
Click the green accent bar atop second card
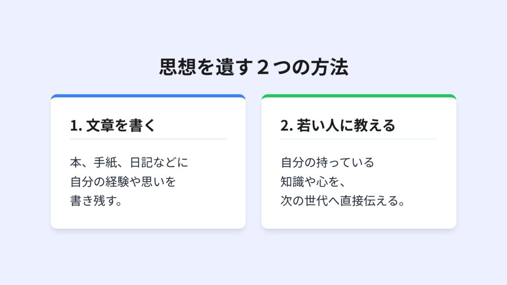[358, 96]
